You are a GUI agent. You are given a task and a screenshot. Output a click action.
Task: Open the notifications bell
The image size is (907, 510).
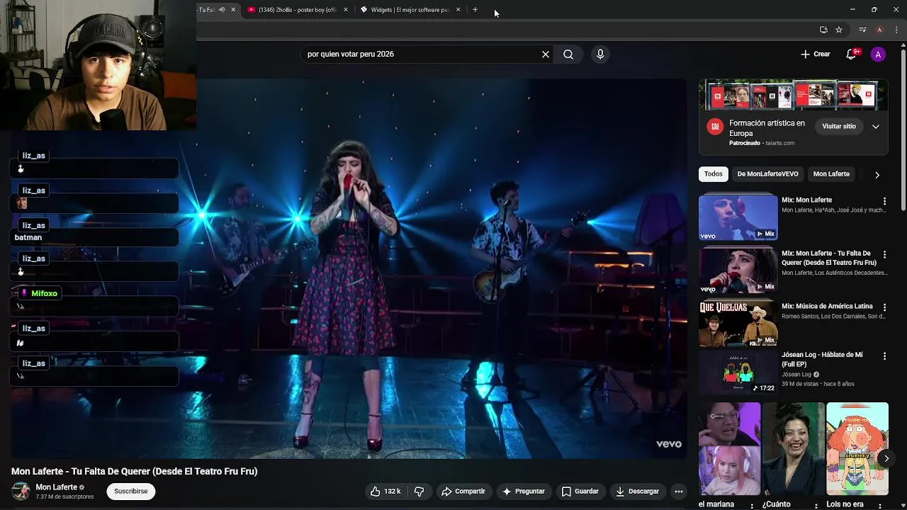(852, 54)
